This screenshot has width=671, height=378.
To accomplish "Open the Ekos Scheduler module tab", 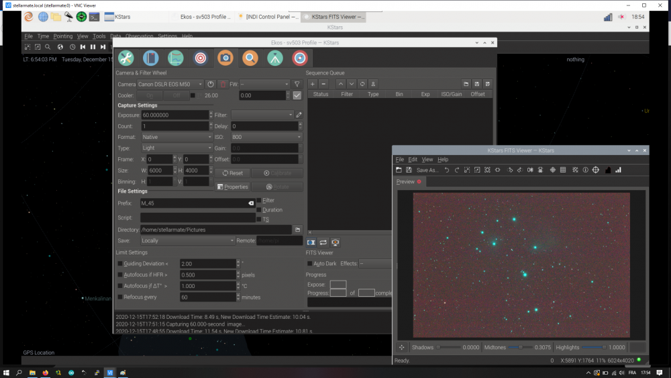I will click(150, 58).
